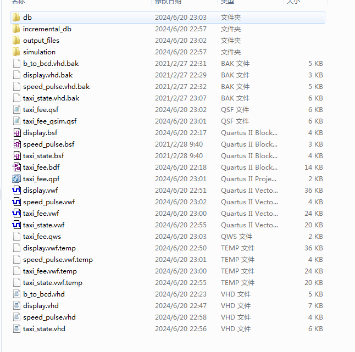This screenshot has height=352, width=355.
Task: Click the 7 KB size of display.vhd
Action: point(315,306)
